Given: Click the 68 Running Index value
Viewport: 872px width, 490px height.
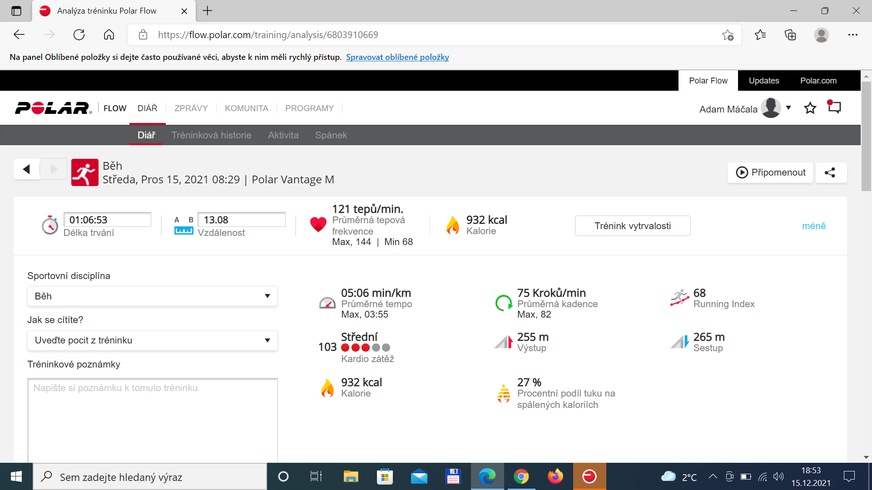Looking at the screenshot, I should tap(699, 293).
